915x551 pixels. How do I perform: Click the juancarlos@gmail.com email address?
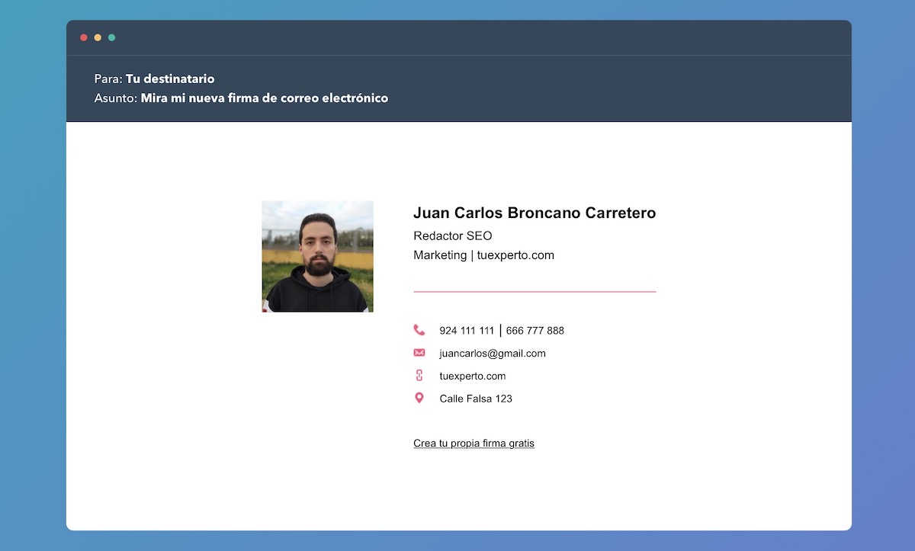pyautogui.click(x=491, y=353)
